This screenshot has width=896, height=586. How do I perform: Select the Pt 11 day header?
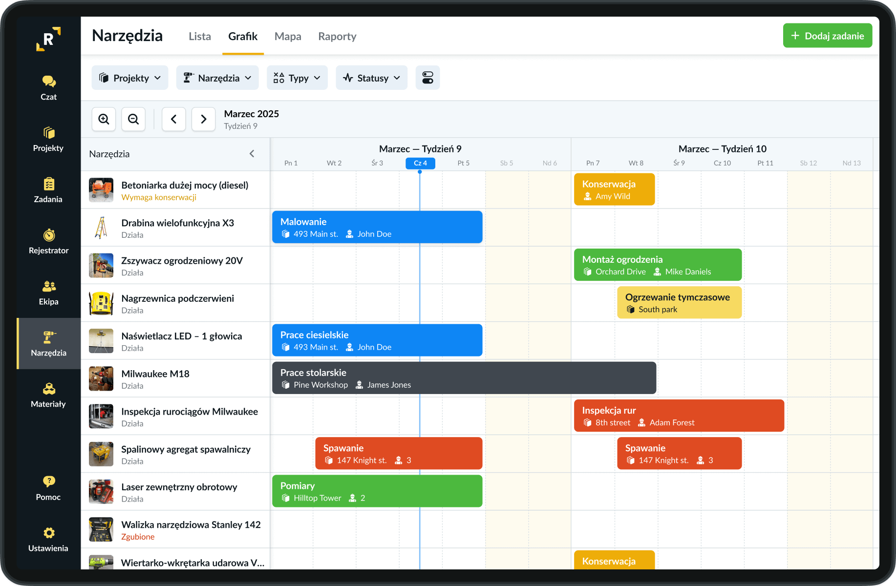pos(766,163)
